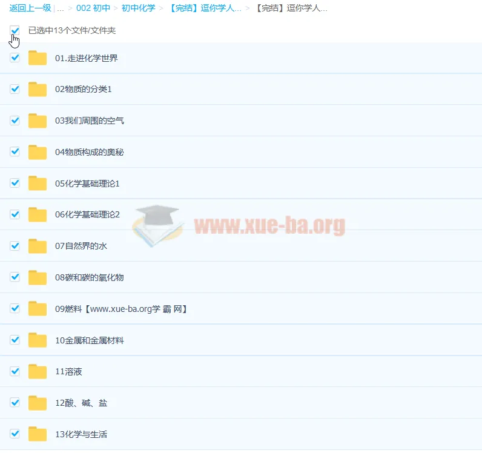Click folder icon for 03我们周围的空气
The image size is (482, 453).
pos(38,121)
